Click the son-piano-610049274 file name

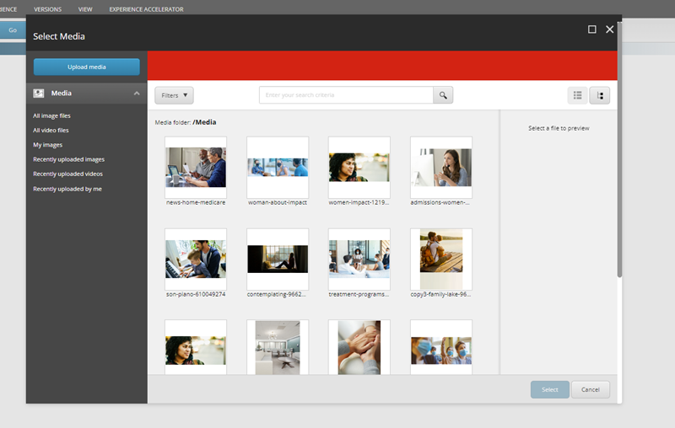click(x=196, y=294)
